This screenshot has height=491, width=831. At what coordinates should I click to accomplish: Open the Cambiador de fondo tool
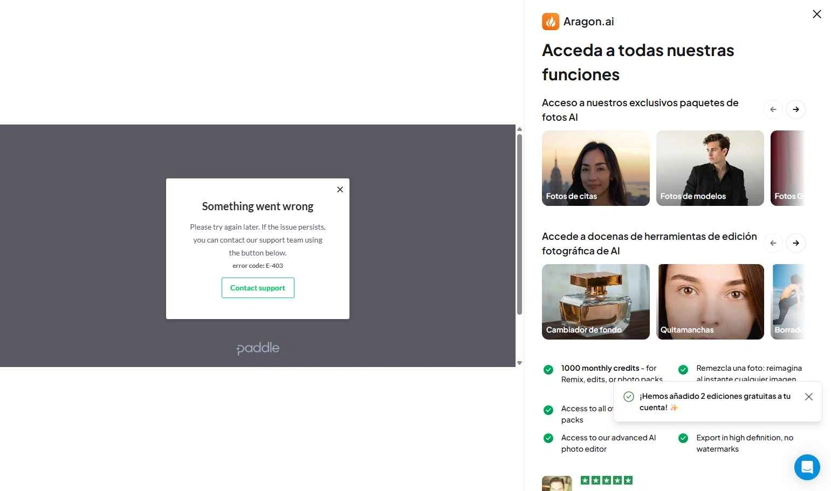point(596,302)
